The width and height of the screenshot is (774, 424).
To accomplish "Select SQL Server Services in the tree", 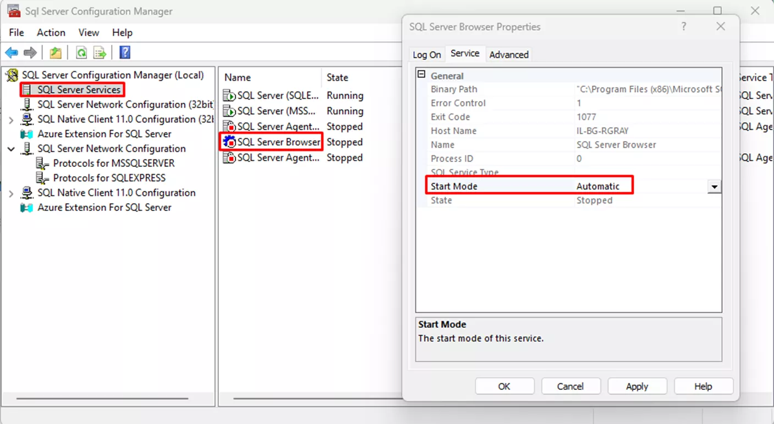I will [x=79, y=90].
